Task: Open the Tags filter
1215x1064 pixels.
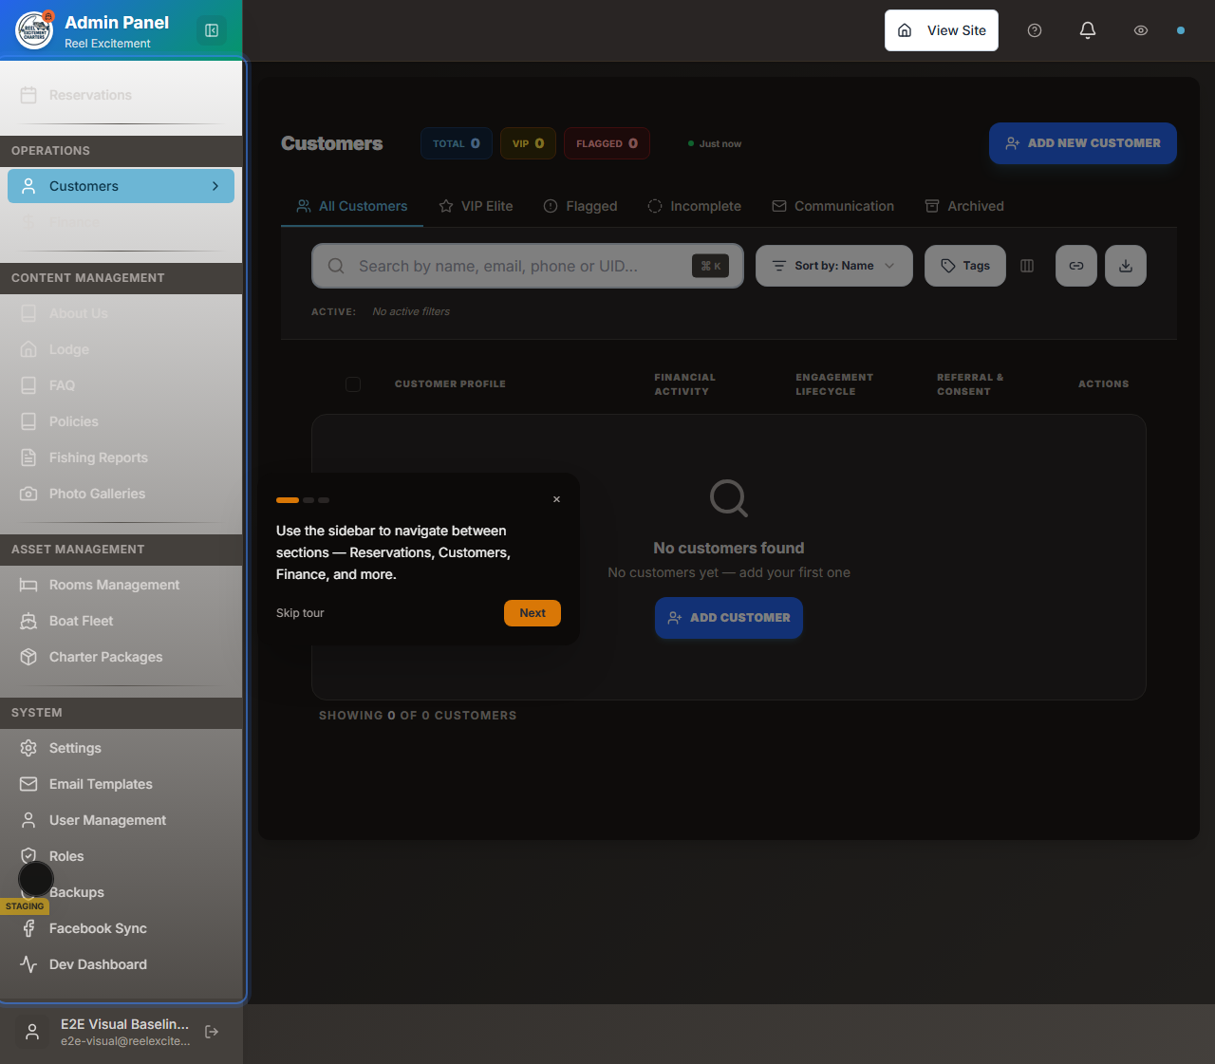Action: coord(965,266)
